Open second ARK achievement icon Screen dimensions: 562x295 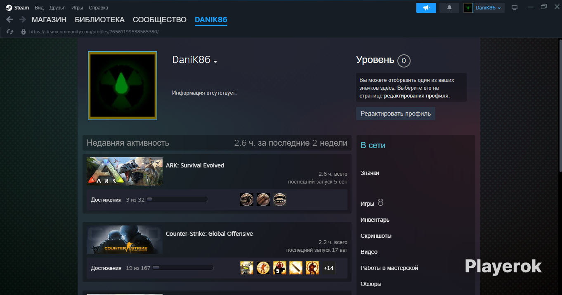pyautogui.click(x=263, y=200)
